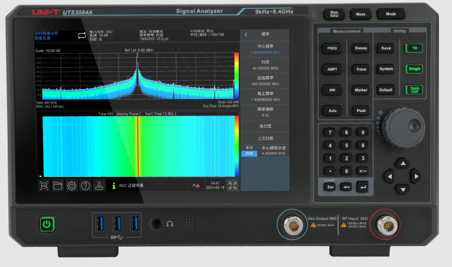The width and height of the screenshot is (452, 267).
Task: Push the number 5 key
Action: coord(347,146)
